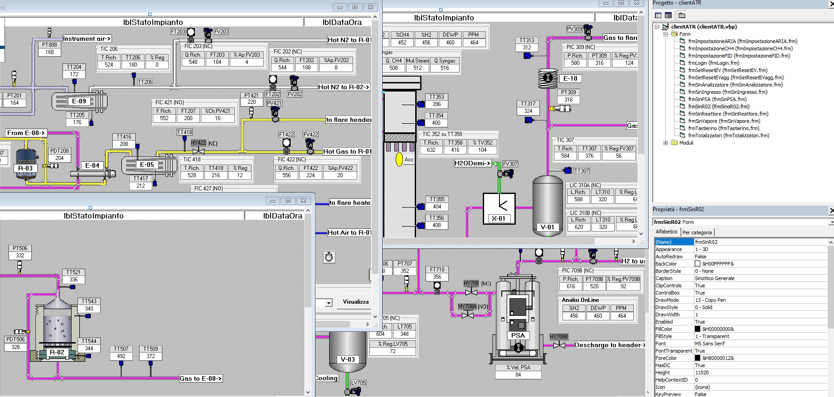834x397 pixels.
Task: Click the View Object icon in Project panel
Action: pyautogui.click(x=669, y=15)
